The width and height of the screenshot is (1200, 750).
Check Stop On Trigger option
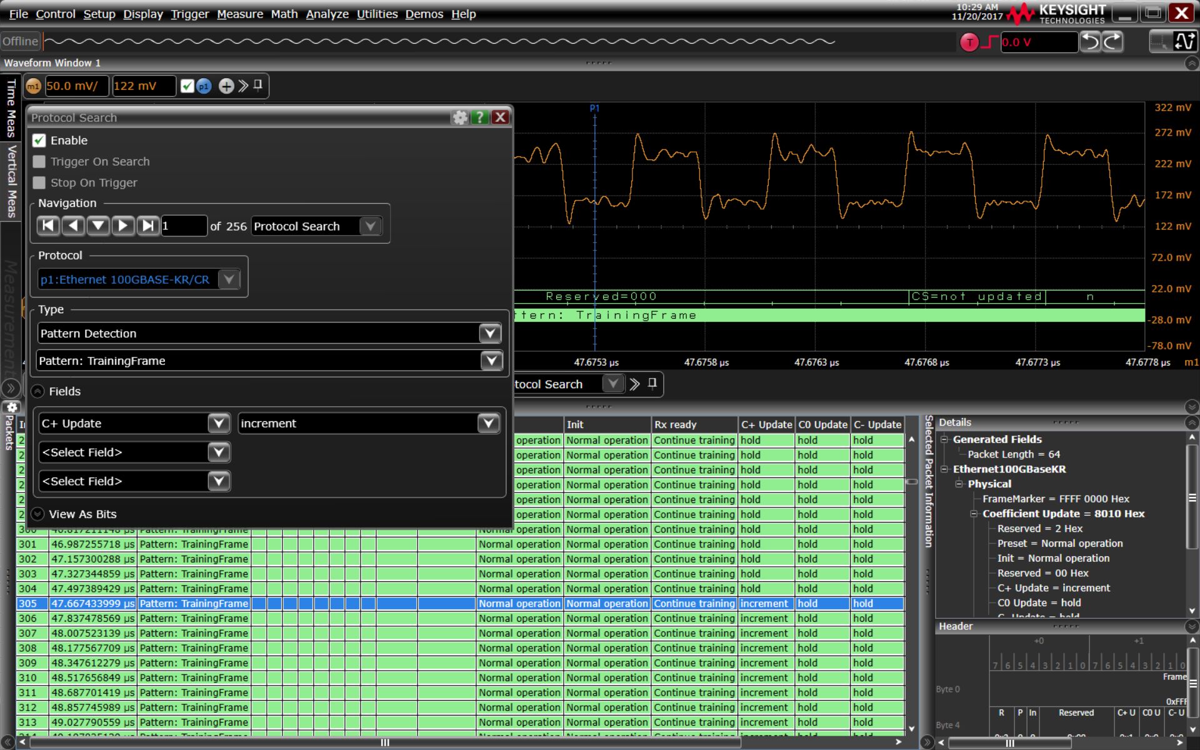point(39,182)
